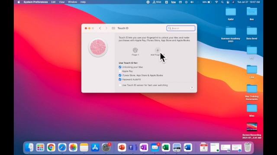Screen dimensions: 277x155
Task: Launch PowerPoint from the dock
Action: click(x=122, y=147)
